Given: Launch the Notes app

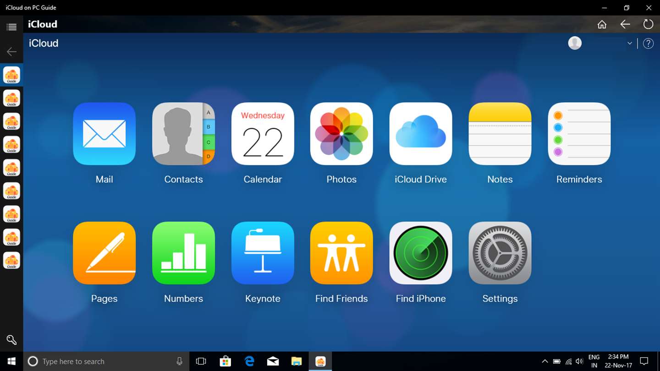Looking at the screenshot, I should click(x=500, y=134).
